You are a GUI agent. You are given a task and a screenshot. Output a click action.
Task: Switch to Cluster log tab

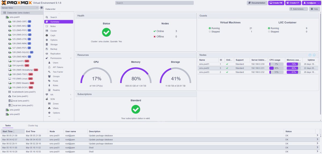point(33,125)
